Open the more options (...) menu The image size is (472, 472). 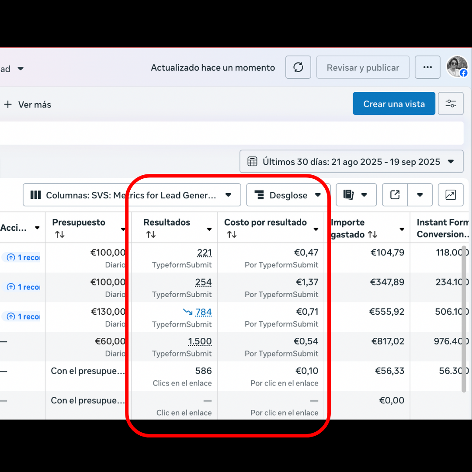click(x=427, y=67)
